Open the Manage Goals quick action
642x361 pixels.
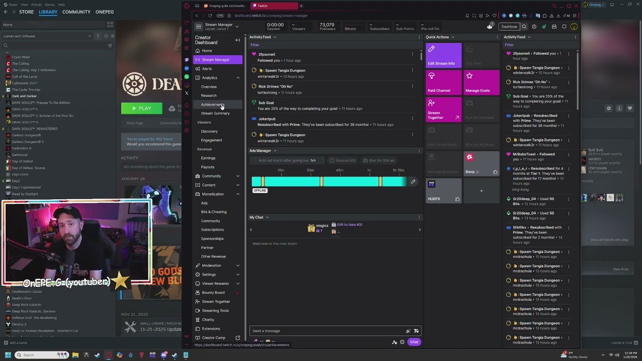(x=481, y=82)
